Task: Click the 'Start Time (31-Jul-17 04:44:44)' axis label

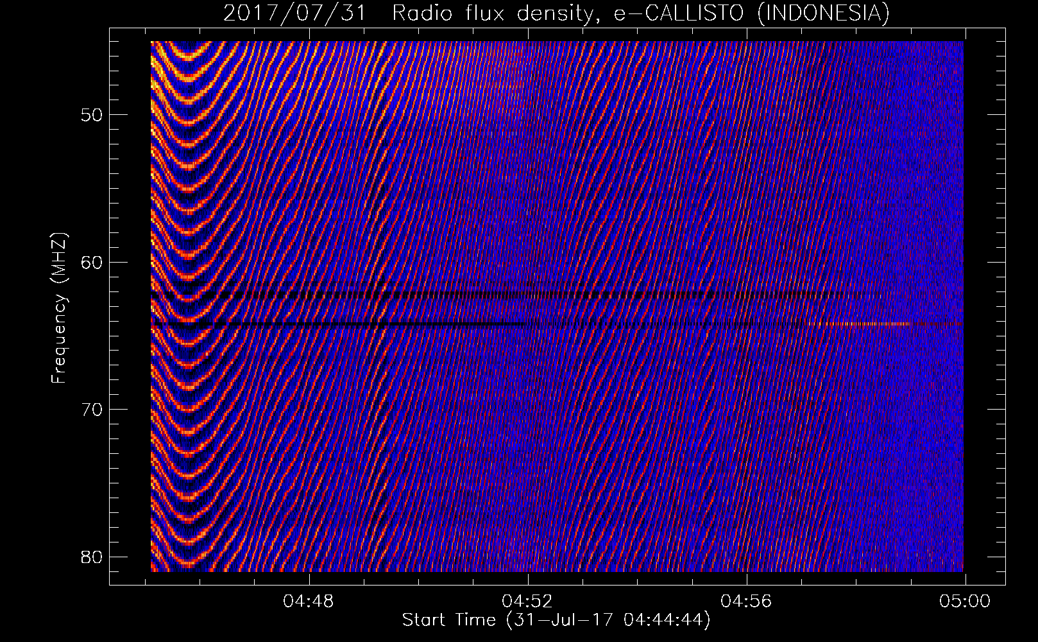Action: [556, 620]
